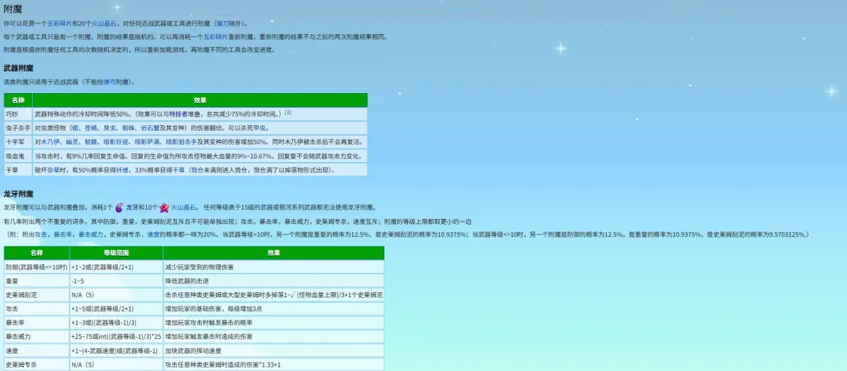The image size is (847, 371).
Task: Click the 减少玩家受到的物理伤害 effect cell
Action: point(274,267)
